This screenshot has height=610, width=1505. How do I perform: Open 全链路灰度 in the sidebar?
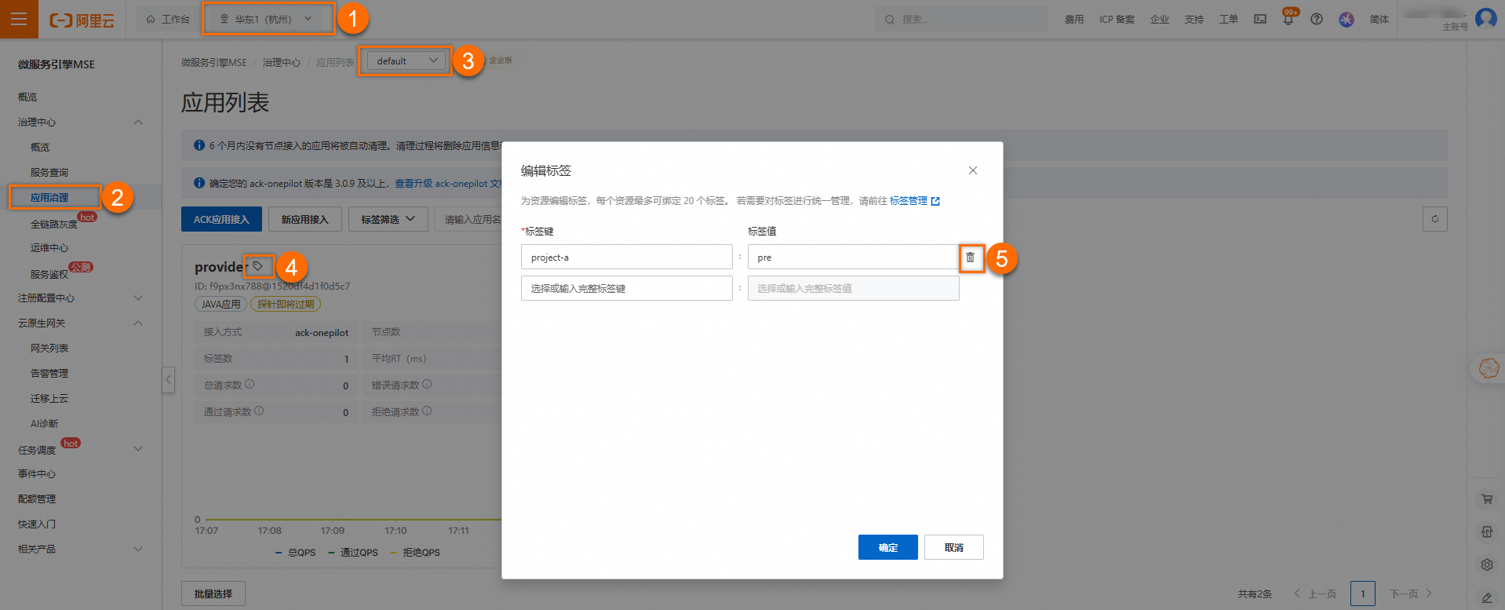pyautogui.click(x=54, y=224)
